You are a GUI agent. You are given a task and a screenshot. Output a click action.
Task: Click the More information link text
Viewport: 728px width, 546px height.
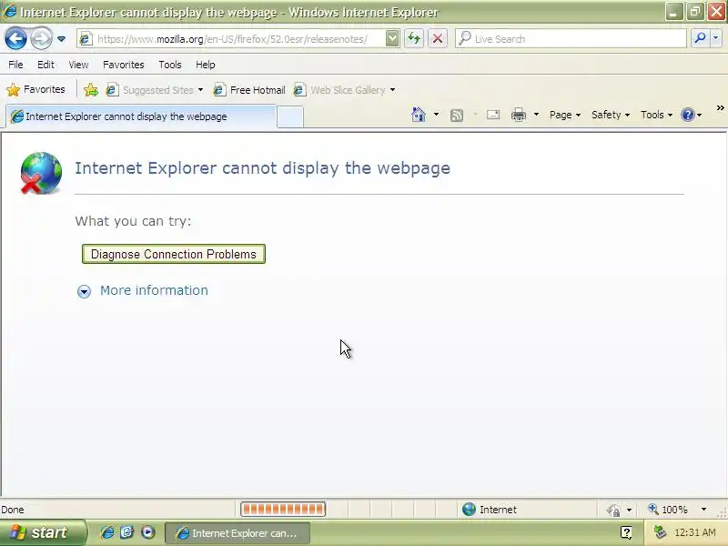pyautogui.click(x=154, y=290)
